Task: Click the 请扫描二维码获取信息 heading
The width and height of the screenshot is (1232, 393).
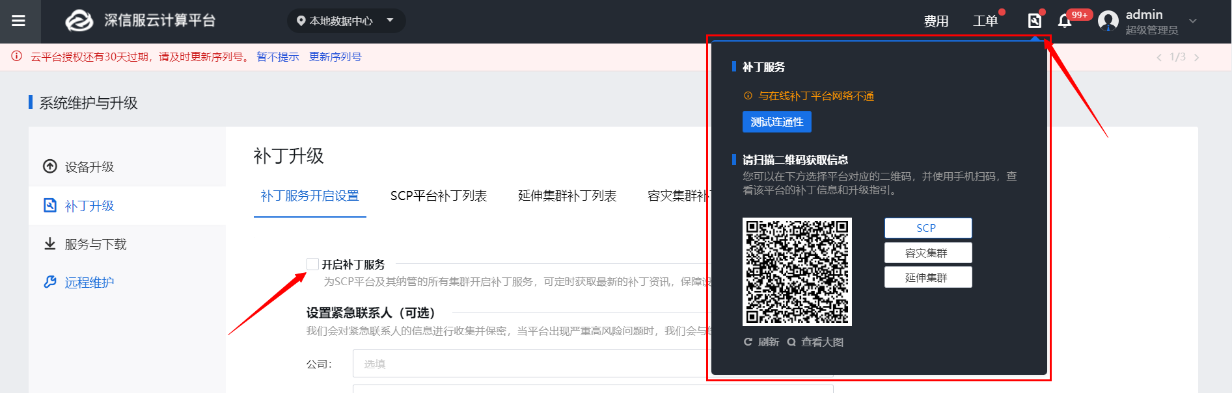Action: [795, 160]
